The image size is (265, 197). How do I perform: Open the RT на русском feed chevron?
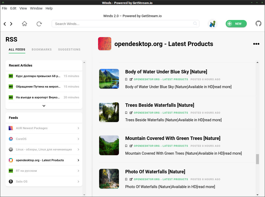pos(78,171)
